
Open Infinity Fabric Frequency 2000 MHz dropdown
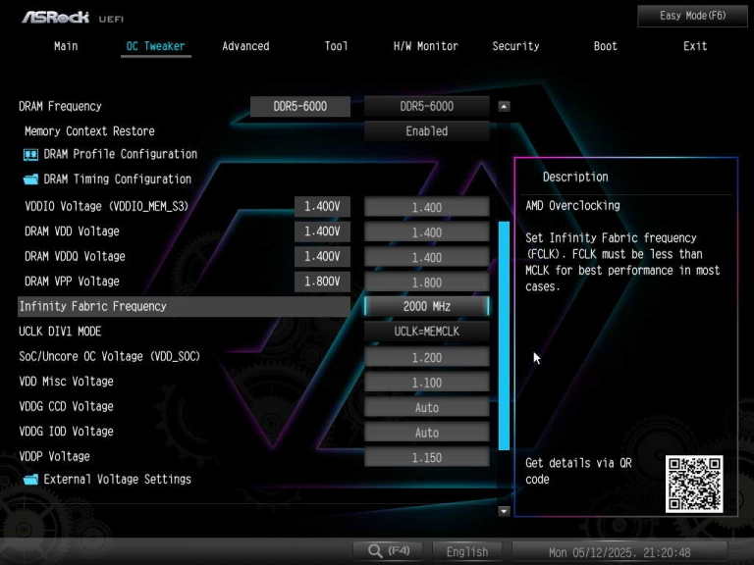426,306
